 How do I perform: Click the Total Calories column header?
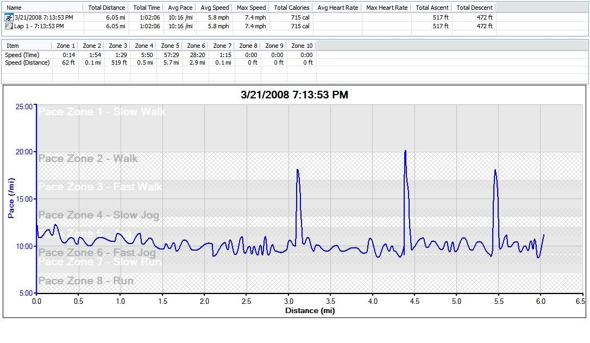coord(291,8)
